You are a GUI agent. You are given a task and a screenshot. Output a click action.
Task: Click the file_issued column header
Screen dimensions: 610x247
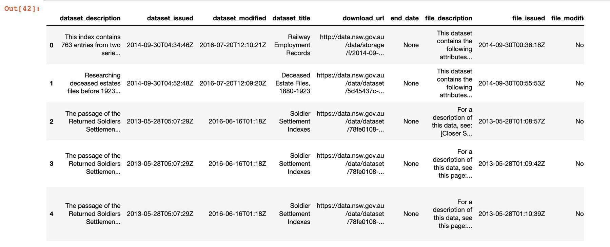[529, 18]
